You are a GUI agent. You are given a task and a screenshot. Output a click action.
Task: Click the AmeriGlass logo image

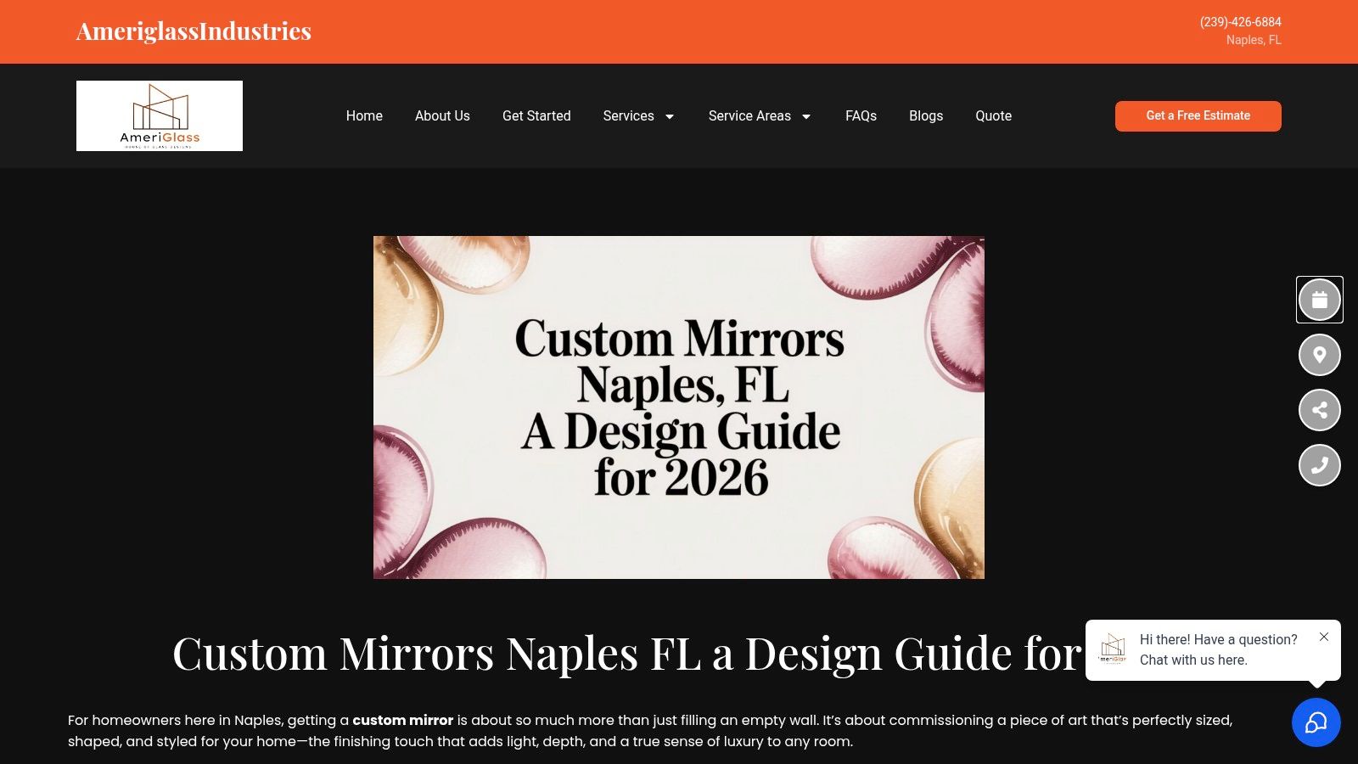tap(160, 116)
